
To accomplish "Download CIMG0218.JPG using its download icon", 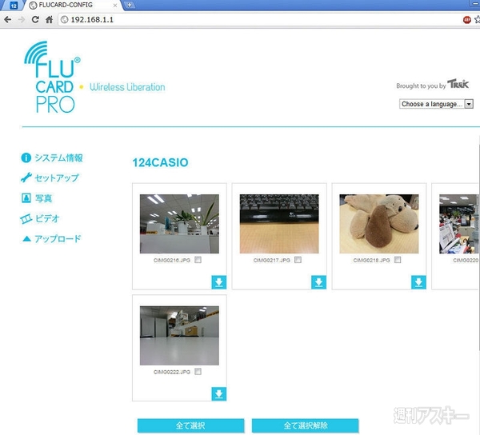I will coord(418,282).
